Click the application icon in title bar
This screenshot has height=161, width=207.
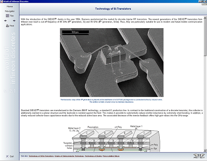(x=2, y=1)
